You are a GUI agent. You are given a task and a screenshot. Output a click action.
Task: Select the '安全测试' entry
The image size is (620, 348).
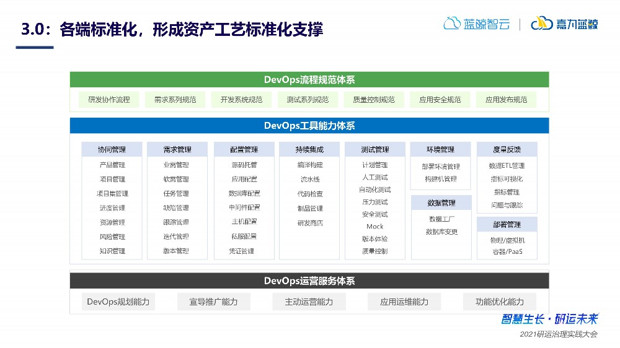[375, 214]
